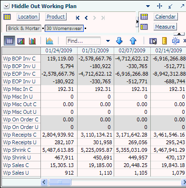This screenshot has height=188, width=186.
Task: Select the Wp Shrink U row
Action: tap(21, 158)
